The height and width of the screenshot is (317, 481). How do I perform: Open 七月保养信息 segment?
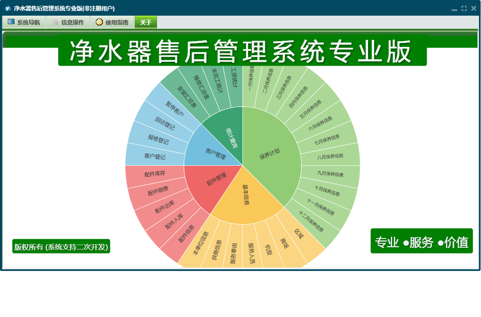[x=327, y=139]
